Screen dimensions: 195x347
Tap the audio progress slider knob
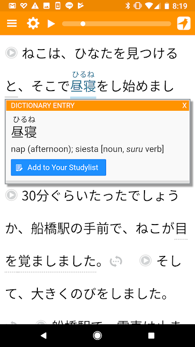pyautogui.click(x=83, y=24)
